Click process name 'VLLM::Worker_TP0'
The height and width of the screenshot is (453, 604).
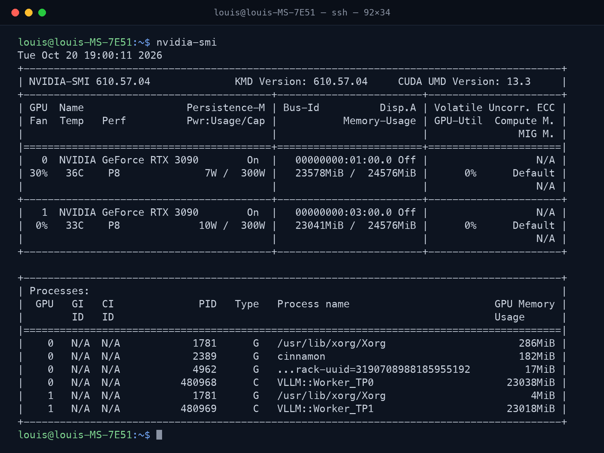tap(325, 383)
